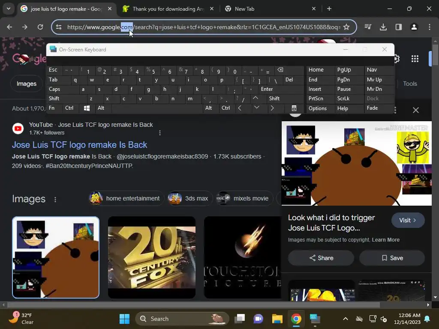This screenshot has width=439, height=329.
Task: Toggle Fn key on On-Screen Keyboard
Action: click(54, 108)
